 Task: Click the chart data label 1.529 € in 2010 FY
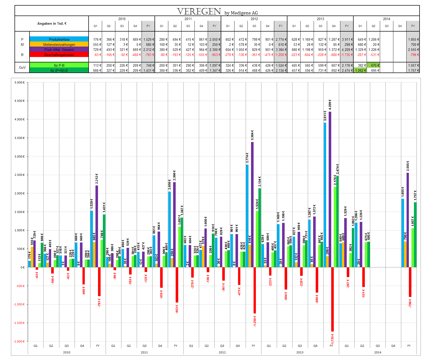pyautogui.click(x=92, y=204)
